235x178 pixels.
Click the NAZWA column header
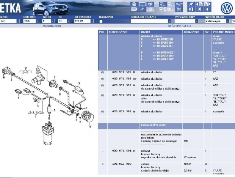161,32
